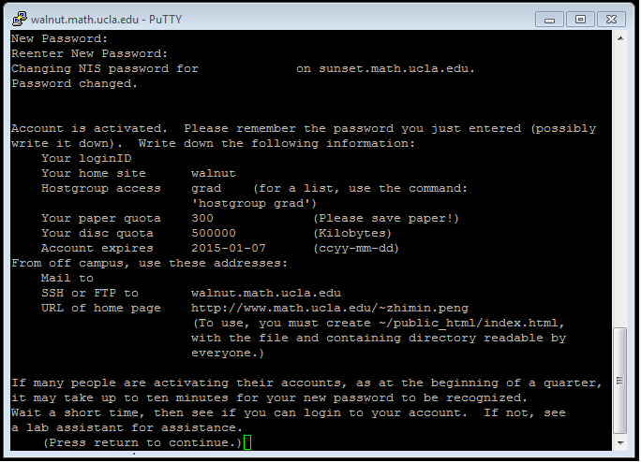Click the window title text
The width and height of the screenshot is (641, 462).
[106, 20]
